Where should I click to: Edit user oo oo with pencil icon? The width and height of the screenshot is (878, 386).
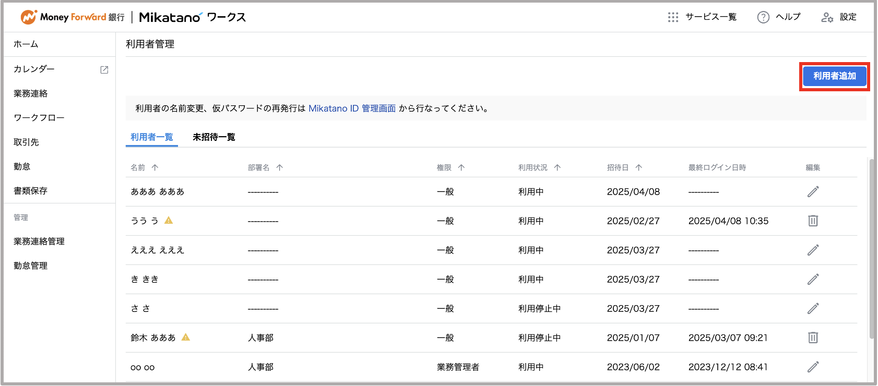coord(813,367)
